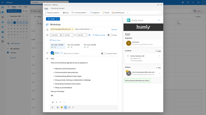The width and height of the screenshot is (206, 115).
Task: Switch to Scheduling Assistant tab
Action: tap(57, 8)
